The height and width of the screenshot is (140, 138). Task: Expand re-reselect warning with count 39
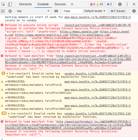(9, 114)
